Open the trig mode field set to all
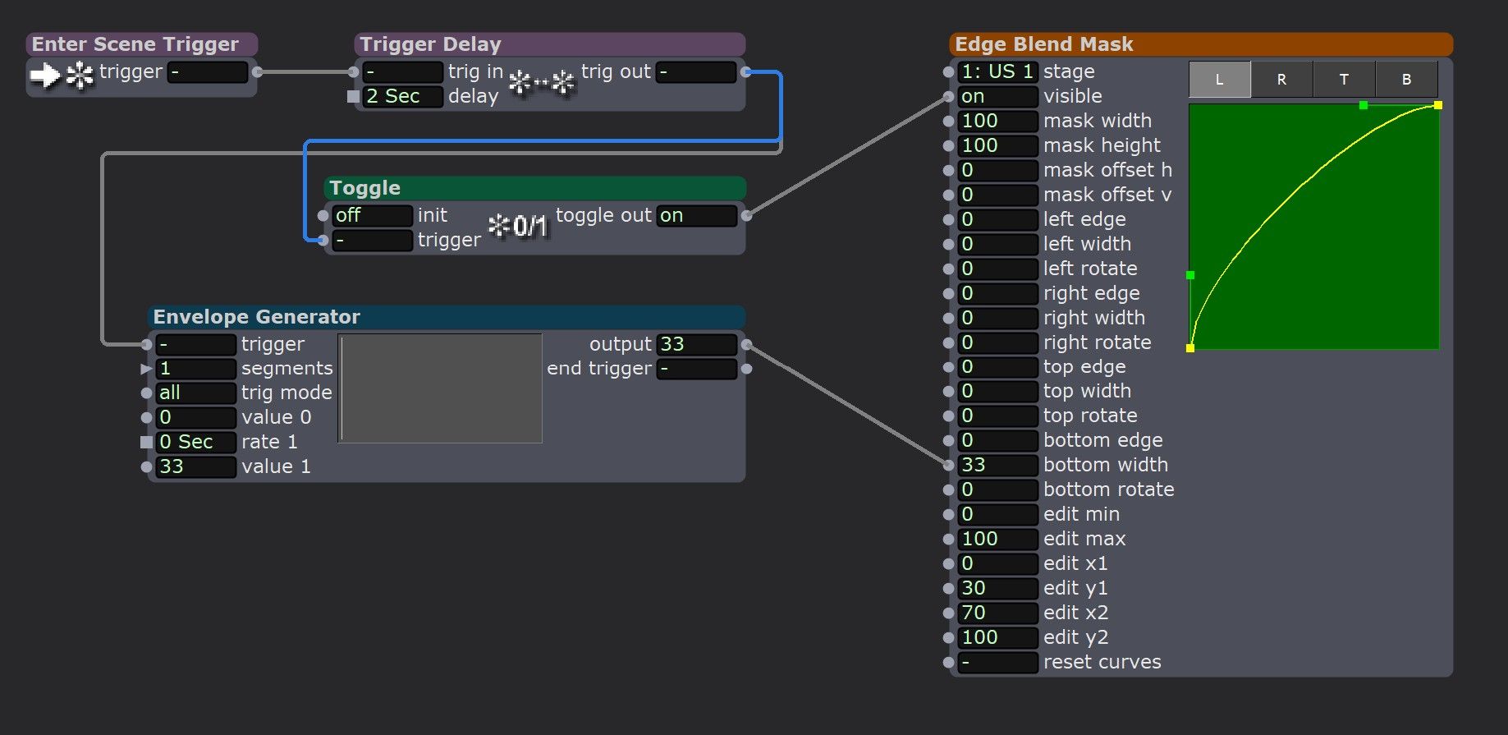 click(x=195, y=393)
